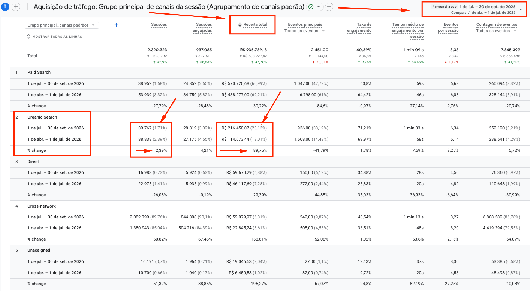
Task: Select the Cross-network channel row label
Action: (42, 206)
